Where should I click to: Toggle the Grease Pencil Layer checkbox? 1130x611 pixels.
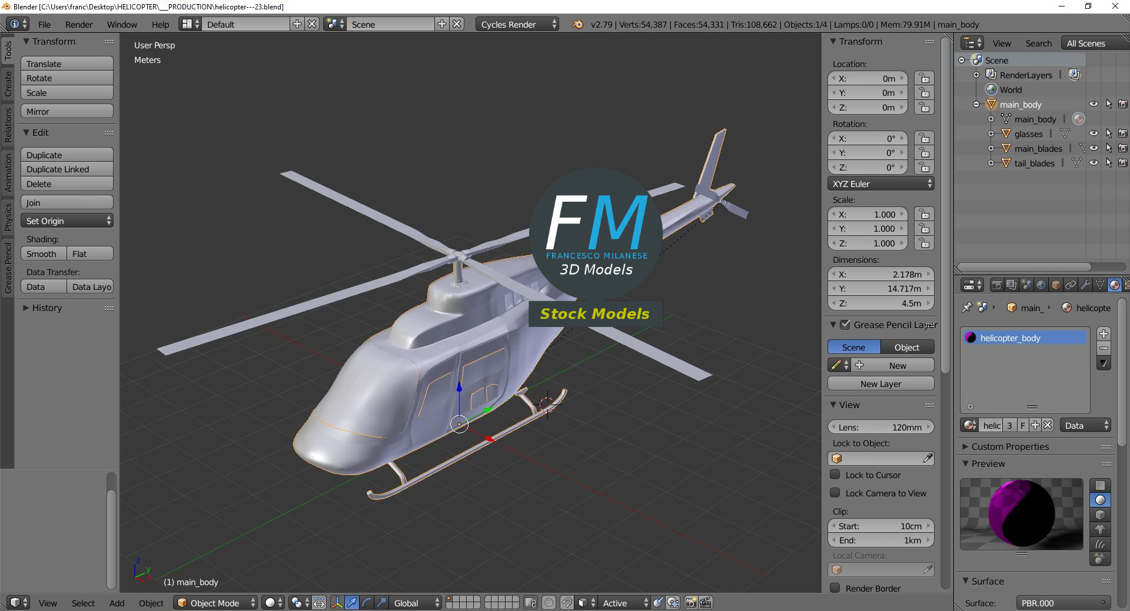845,325
